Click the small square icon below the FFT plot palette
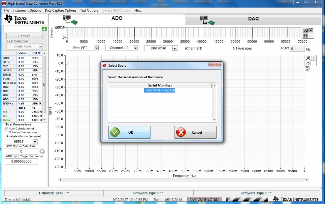 [307, 69]
